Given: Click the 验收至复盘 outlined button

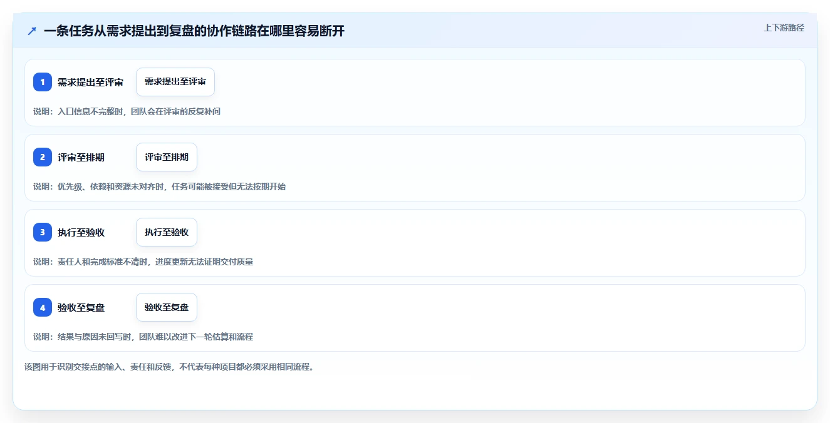Looking at the screenshot, I should point(167,307).
